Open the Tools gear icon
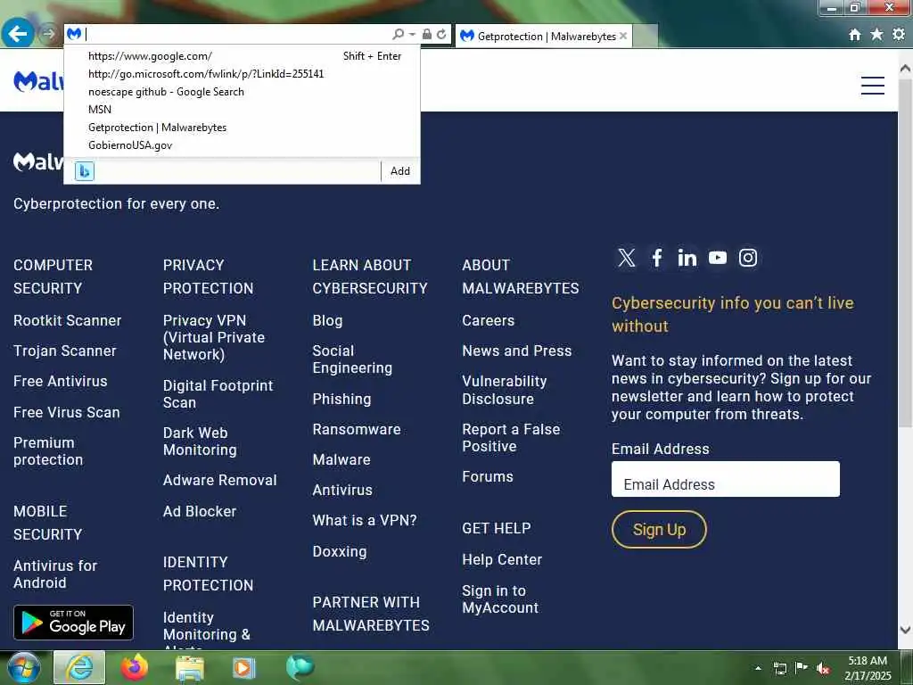 899,35
